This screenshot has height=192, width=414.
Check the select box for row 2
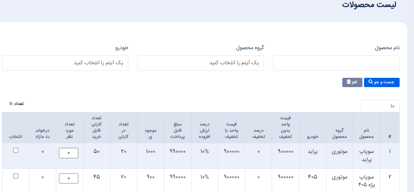16,176
